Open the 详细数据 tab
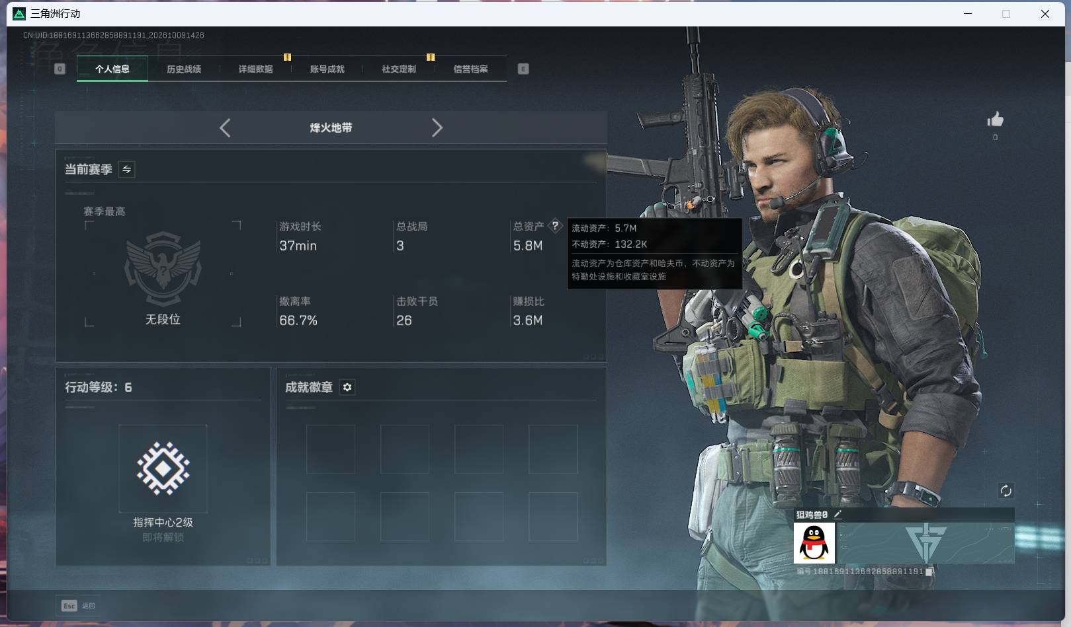The width and height of the screenshot is (1071, 627). 255,69
